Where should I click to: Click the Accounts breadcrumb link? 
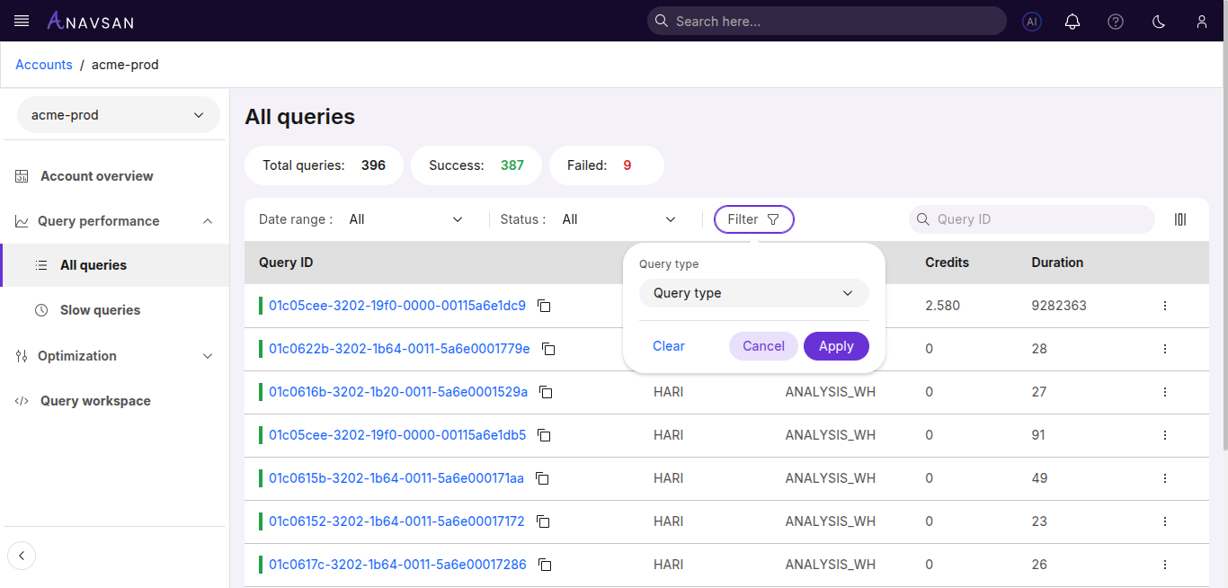44,65
